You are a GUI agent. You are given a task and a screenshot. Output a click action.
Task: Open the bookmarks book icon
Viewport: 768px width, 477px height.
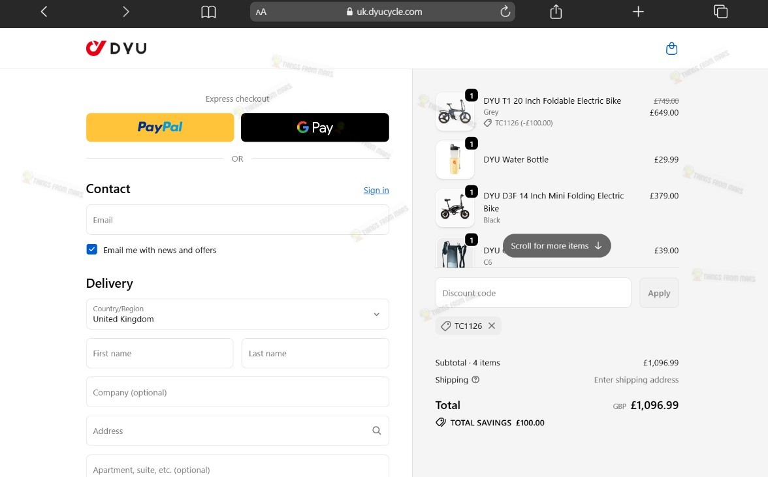point(209,12)
